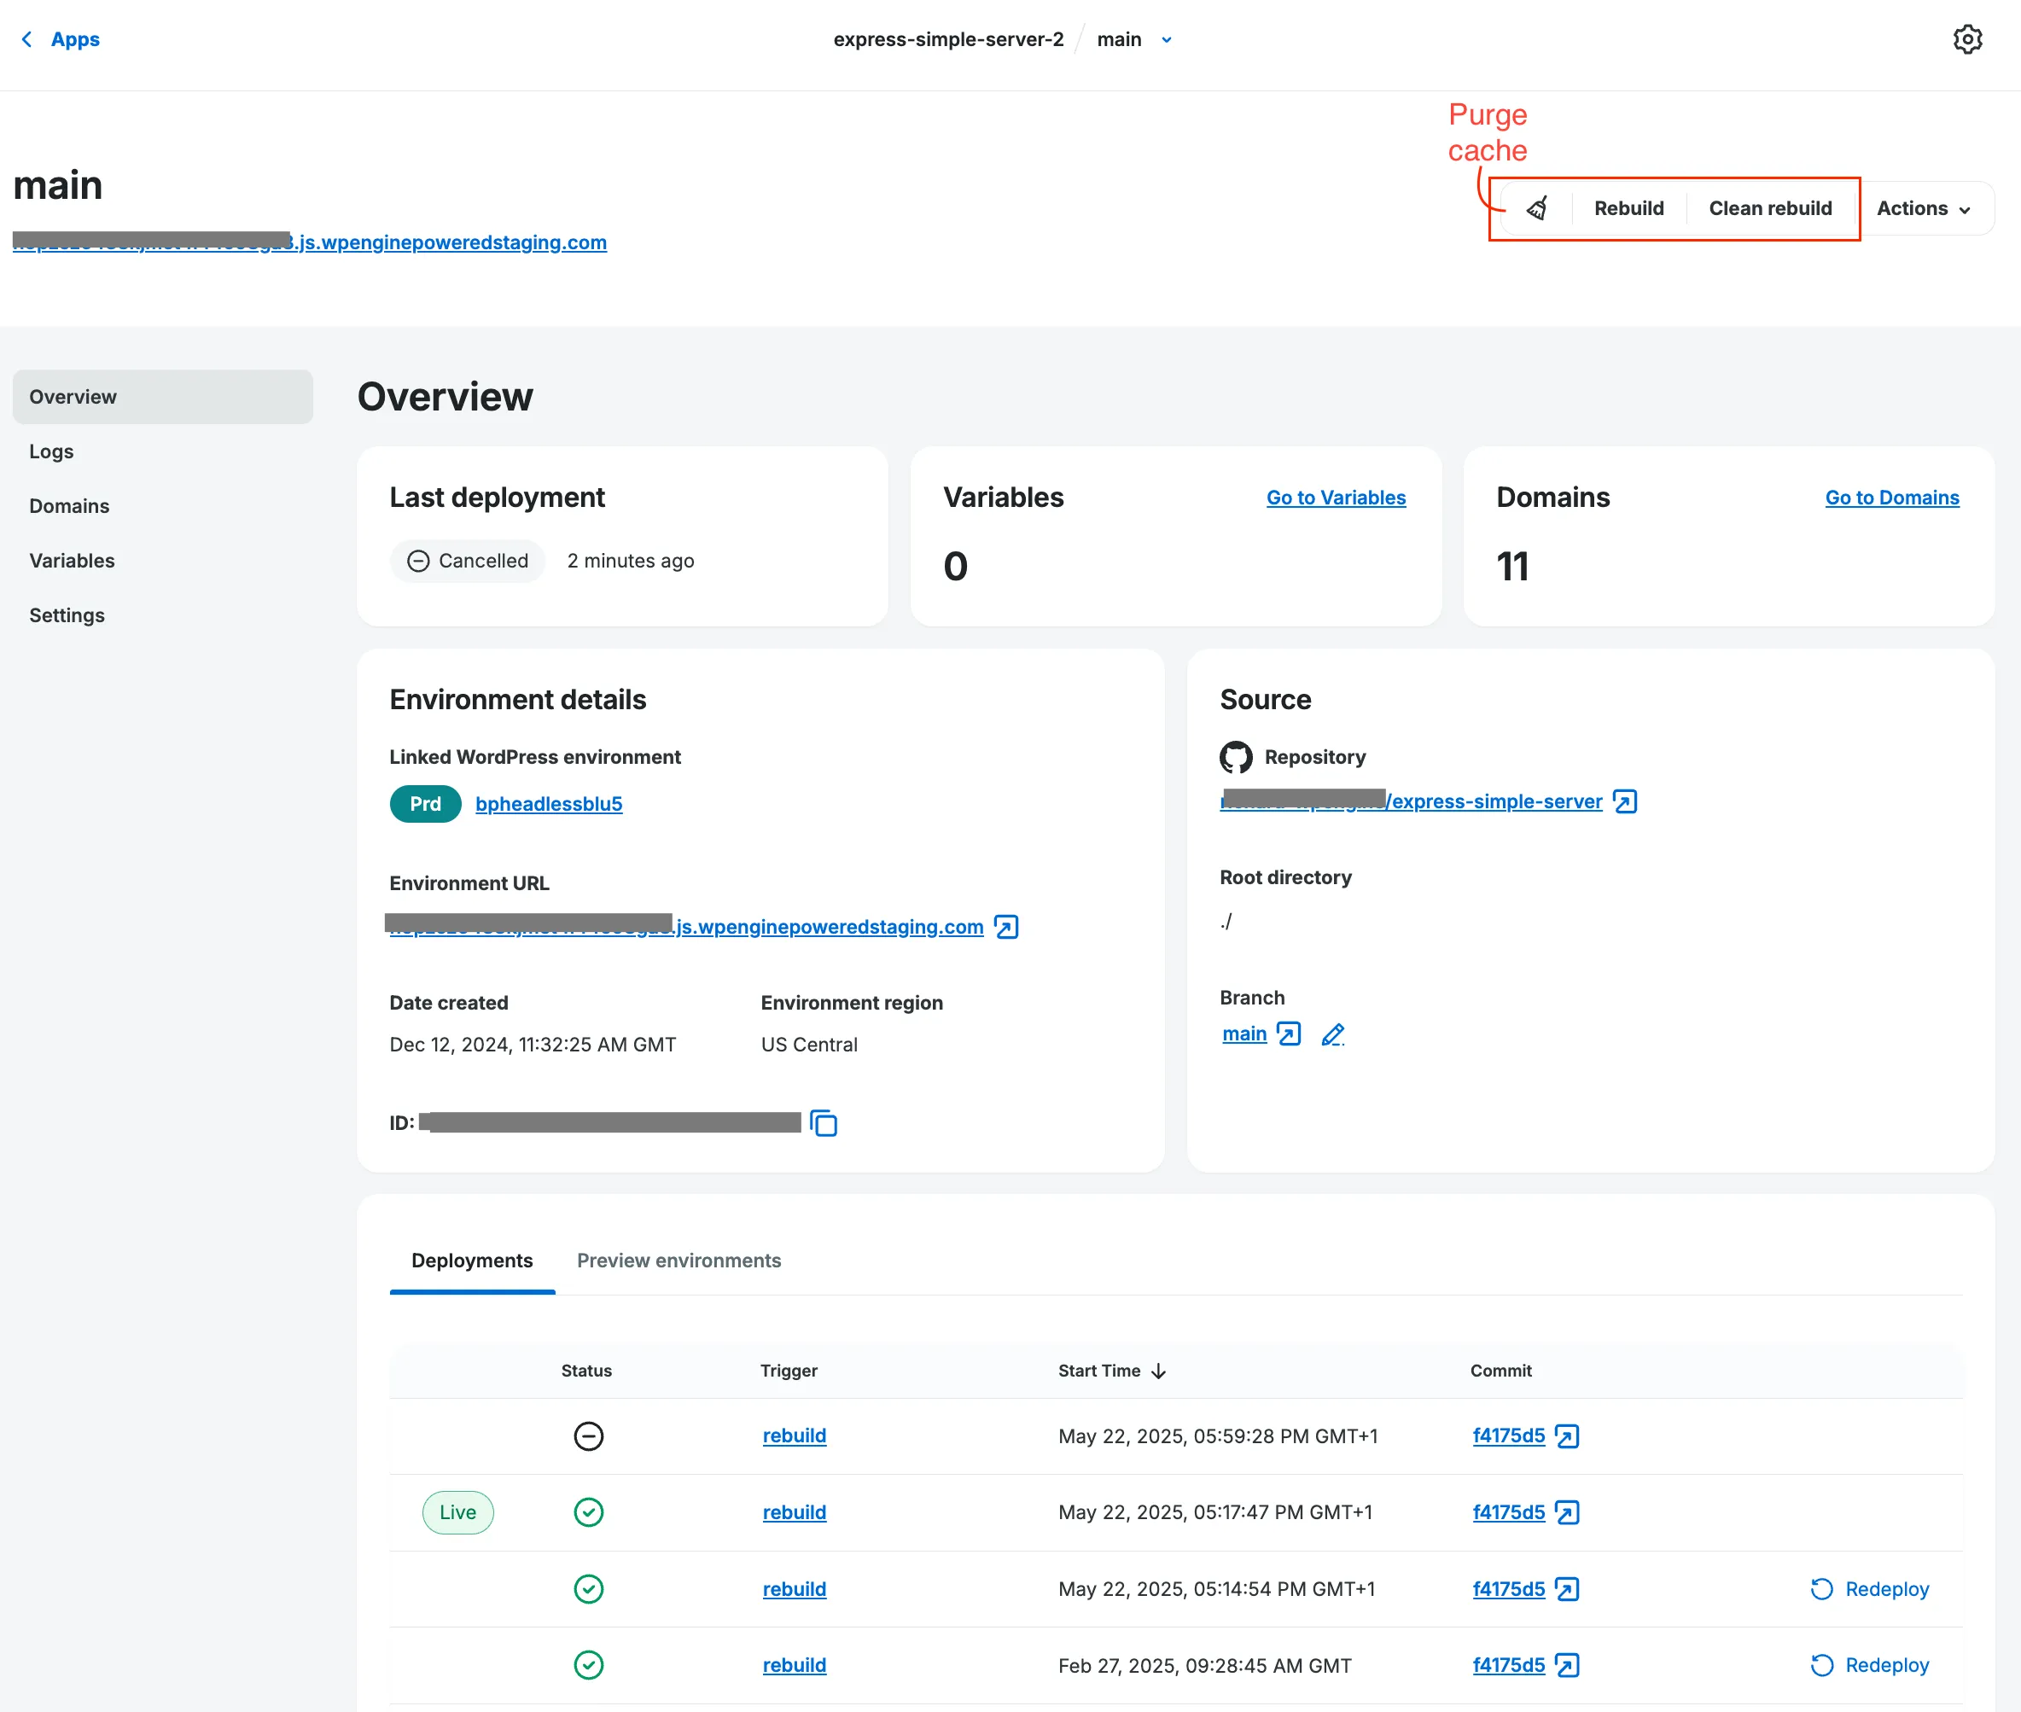Screen dimensions: 2021x1712
Task: Open commit link icon for 05:14:54 PM deployment
Action: click(x=1567, y=1589)
